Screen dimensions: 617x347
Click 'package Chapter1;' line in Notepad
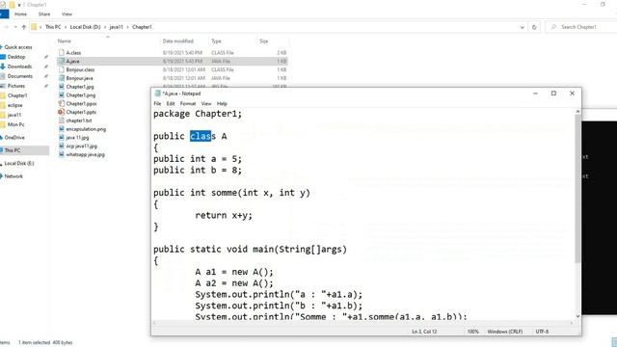(x=198, y=114)
